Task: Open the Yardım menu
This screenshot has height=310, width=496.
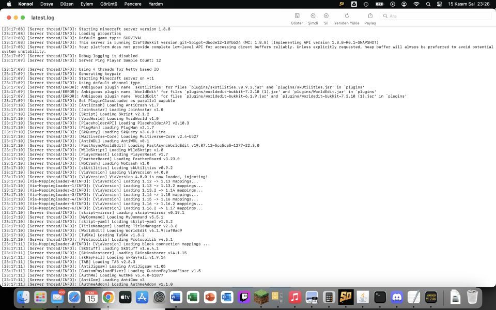Action: coord(156,4)
